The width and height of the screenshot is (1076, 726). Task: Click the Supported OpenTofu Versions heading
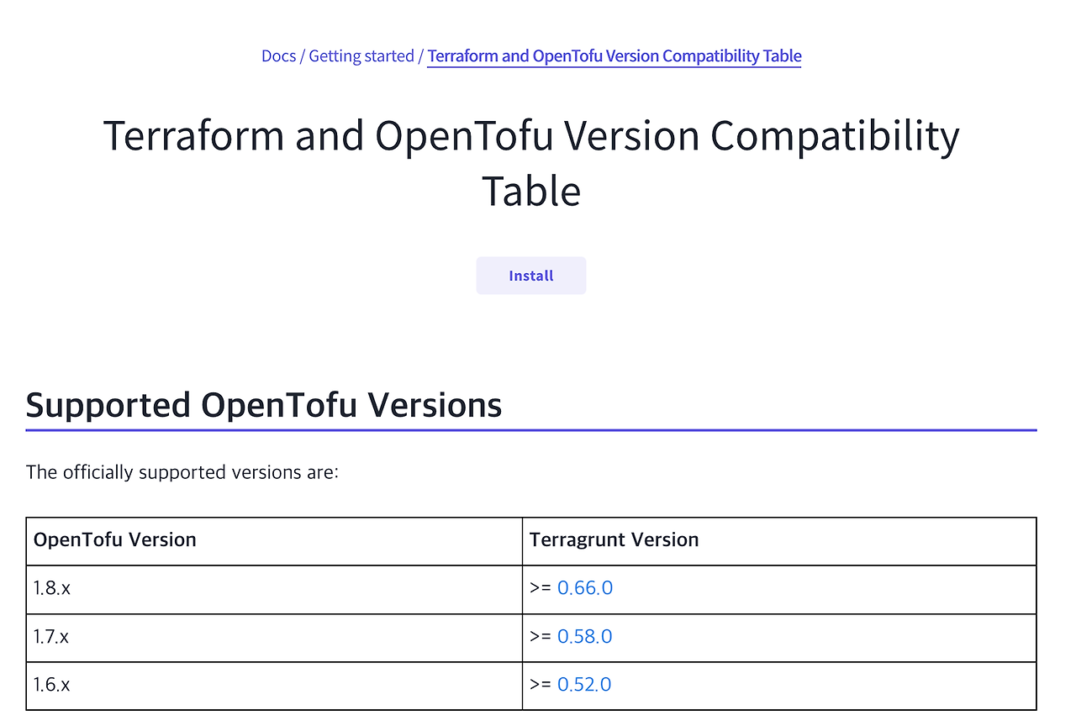click(264, 405)
